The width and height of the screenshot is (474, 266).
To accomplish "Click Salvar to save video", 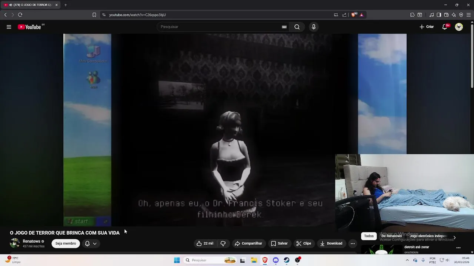I will tap(279, 243).
